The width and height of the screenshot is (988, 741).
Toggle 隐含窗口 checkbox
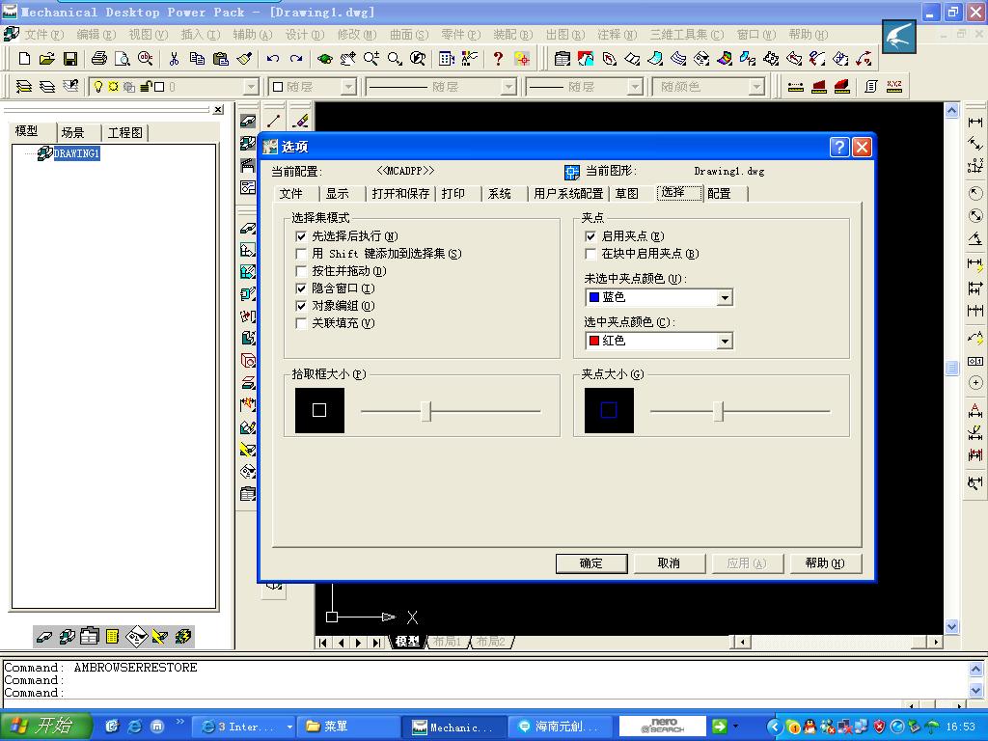point(301,288)
